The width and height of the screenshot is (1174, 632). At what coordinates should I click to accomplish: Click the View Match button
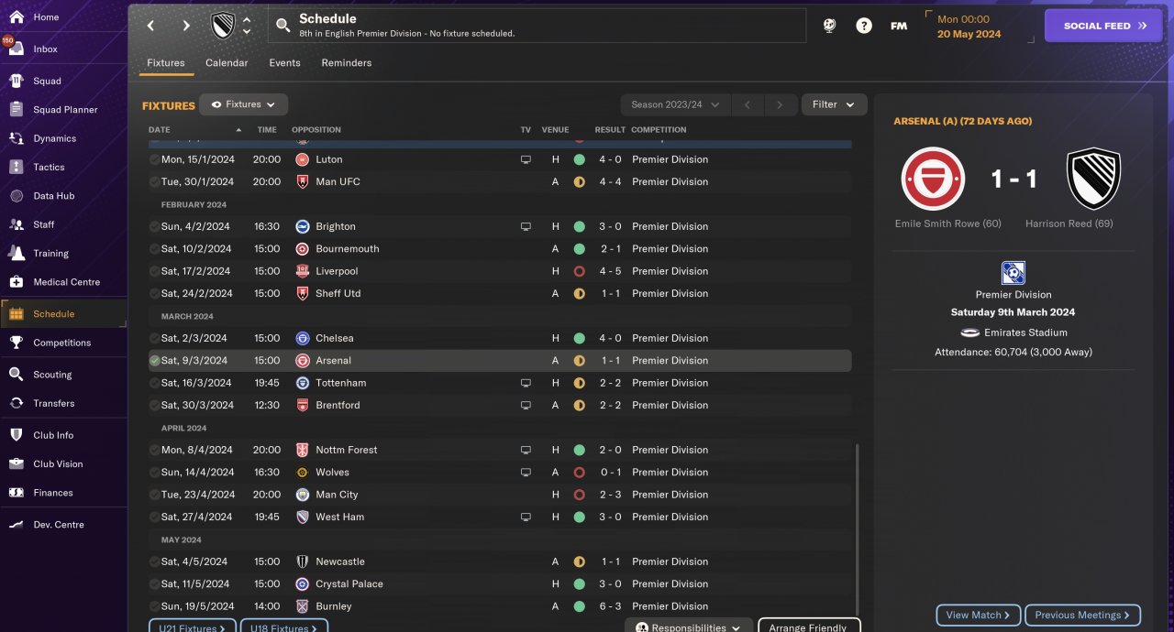pos(979,616)
